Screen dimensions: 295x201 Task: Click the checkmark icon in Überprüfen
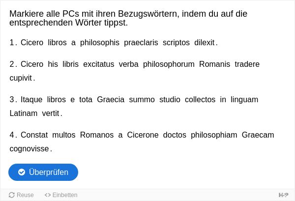[x=22, y=172]
